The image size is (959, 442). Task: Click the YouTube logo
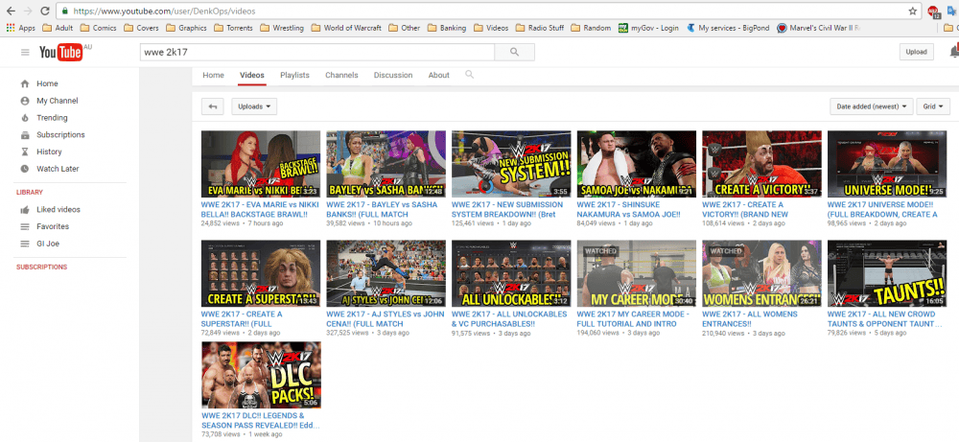[61, 53]
